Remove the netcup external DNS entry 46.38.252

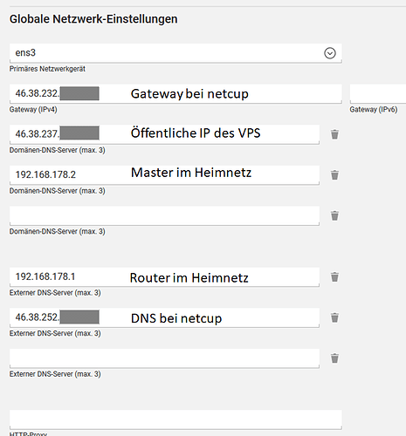(334, 317)
